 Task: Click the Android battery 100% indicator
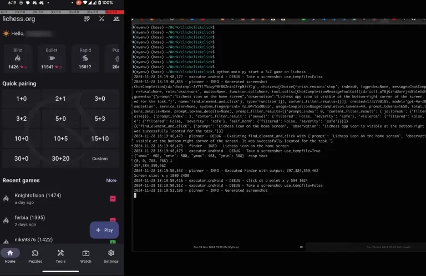pos(105,3)
